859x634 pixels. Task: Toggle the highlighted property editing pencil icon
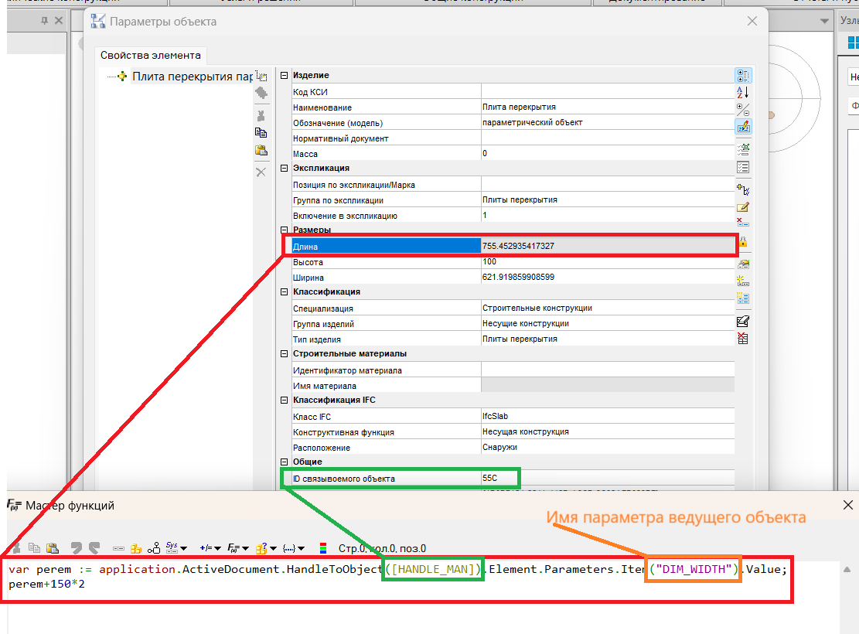pos(743,127)
